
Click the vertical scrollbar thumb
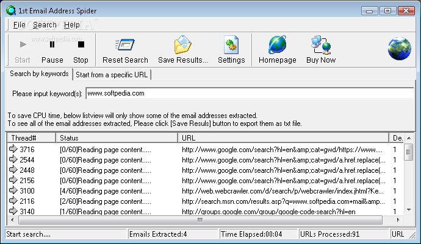(x=409, y=152)
